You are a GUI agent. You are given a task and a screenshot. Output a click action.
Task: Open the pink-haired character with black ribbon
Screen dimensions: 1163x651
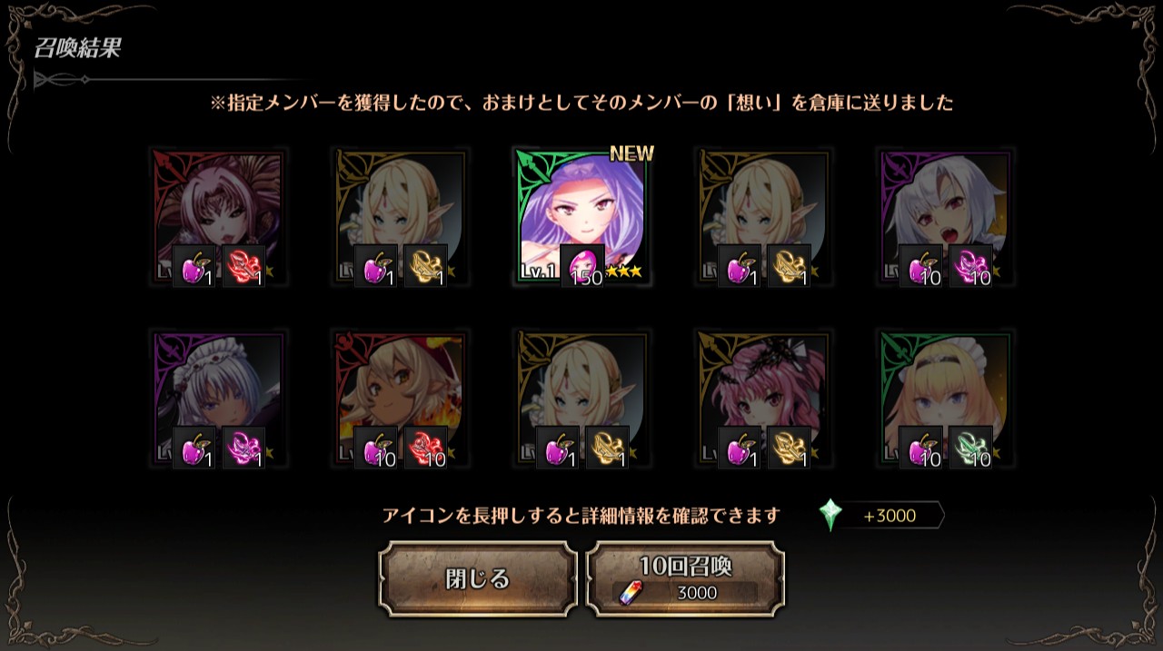coord(764,399)
